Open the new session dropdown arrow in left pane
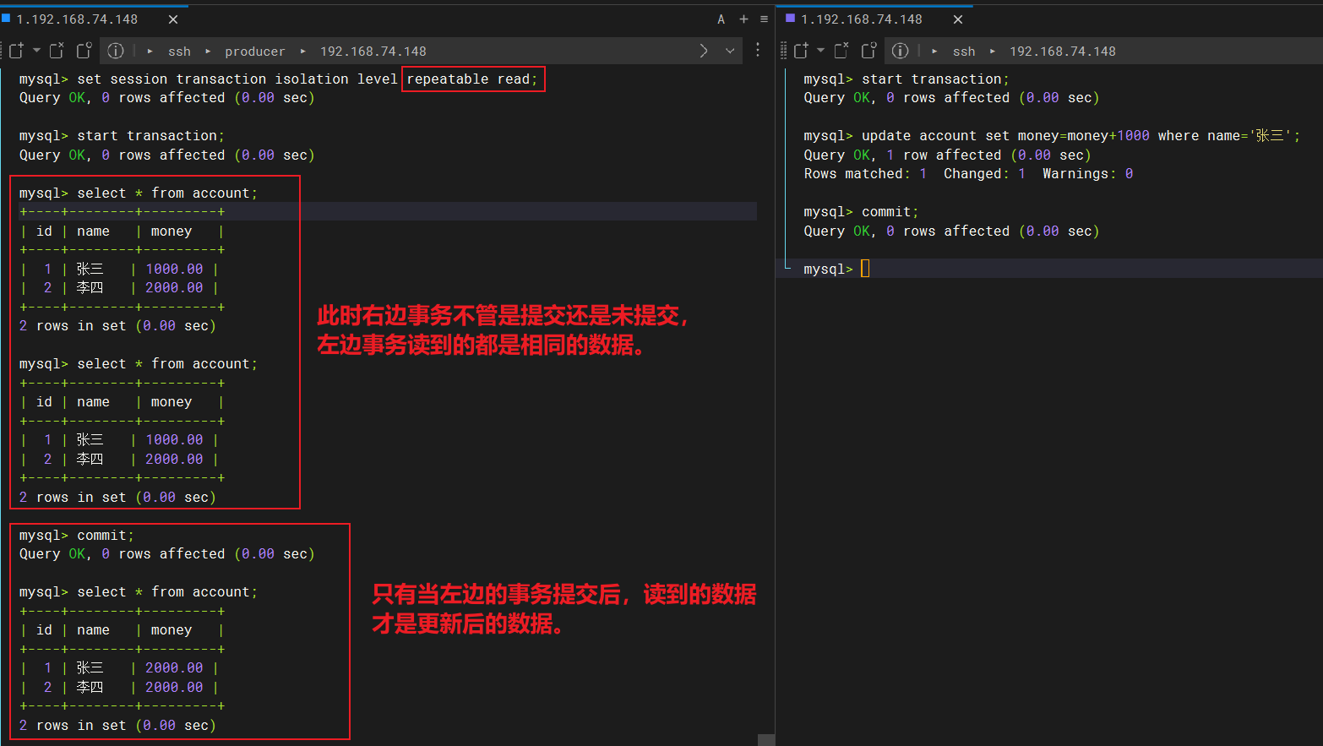1323x746 pixels. point(36,51)
